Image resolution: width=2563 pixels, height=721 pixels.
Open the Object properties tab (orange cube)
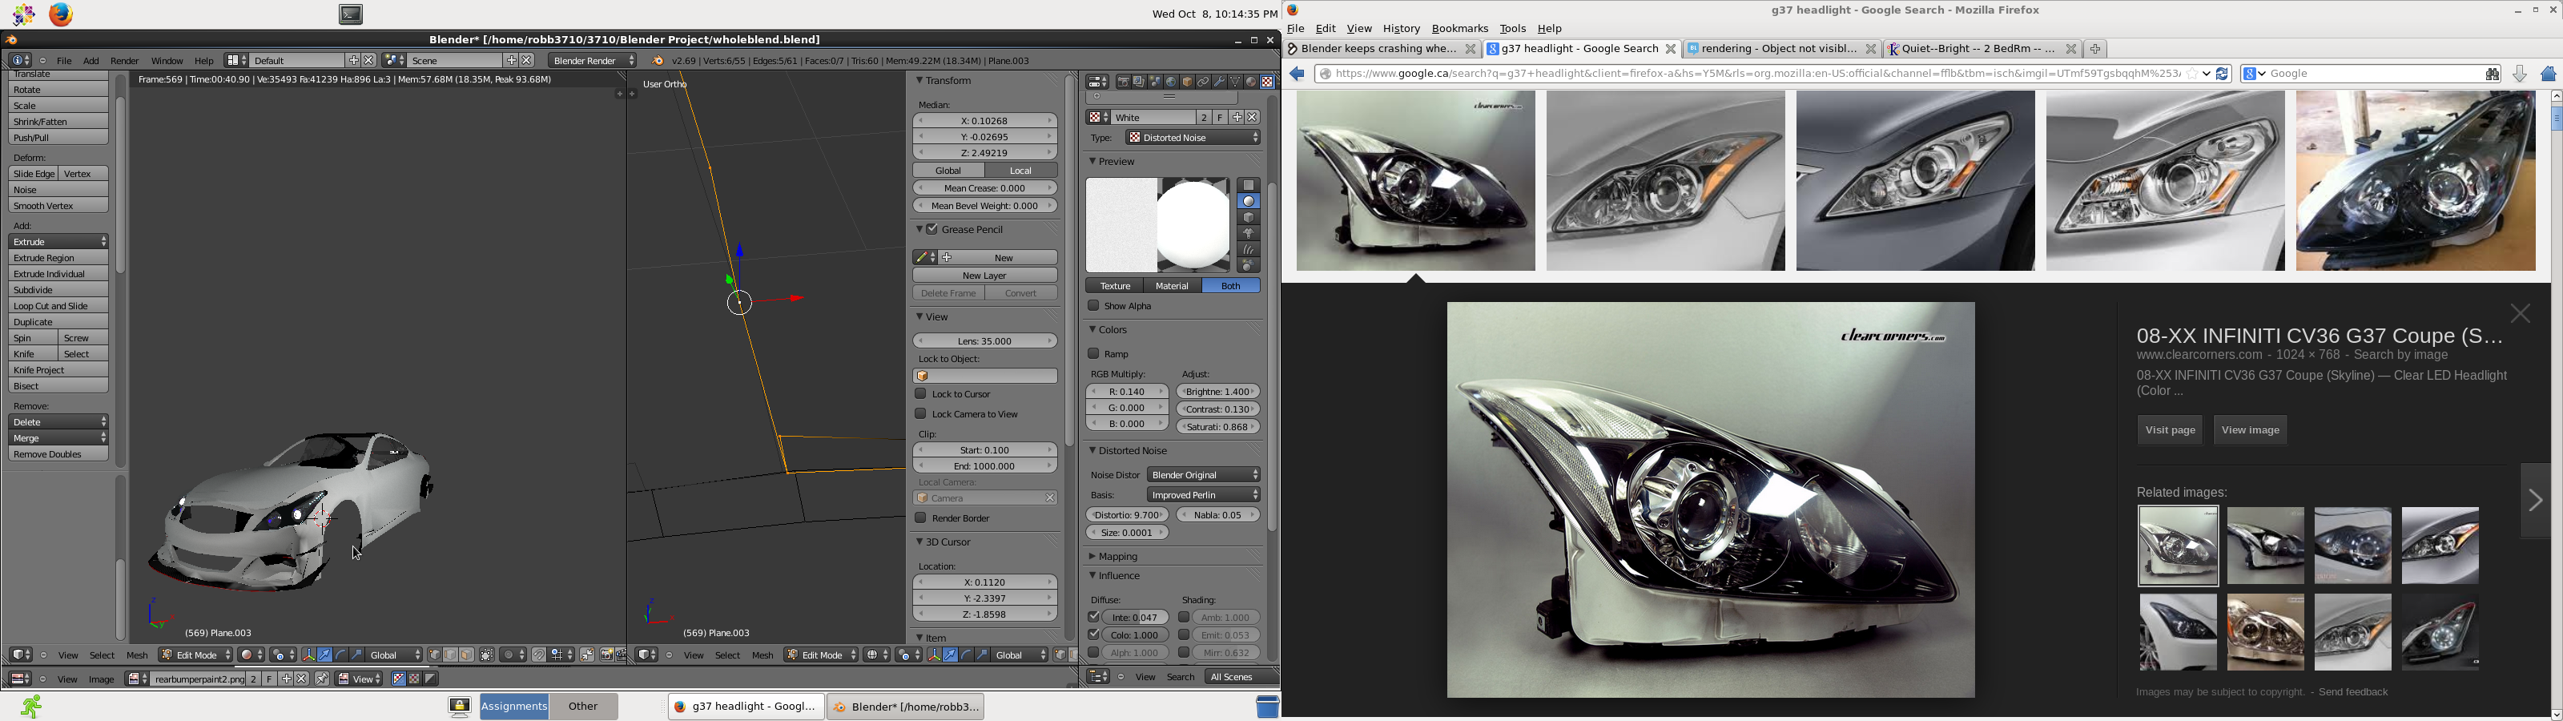point(1188,82)
